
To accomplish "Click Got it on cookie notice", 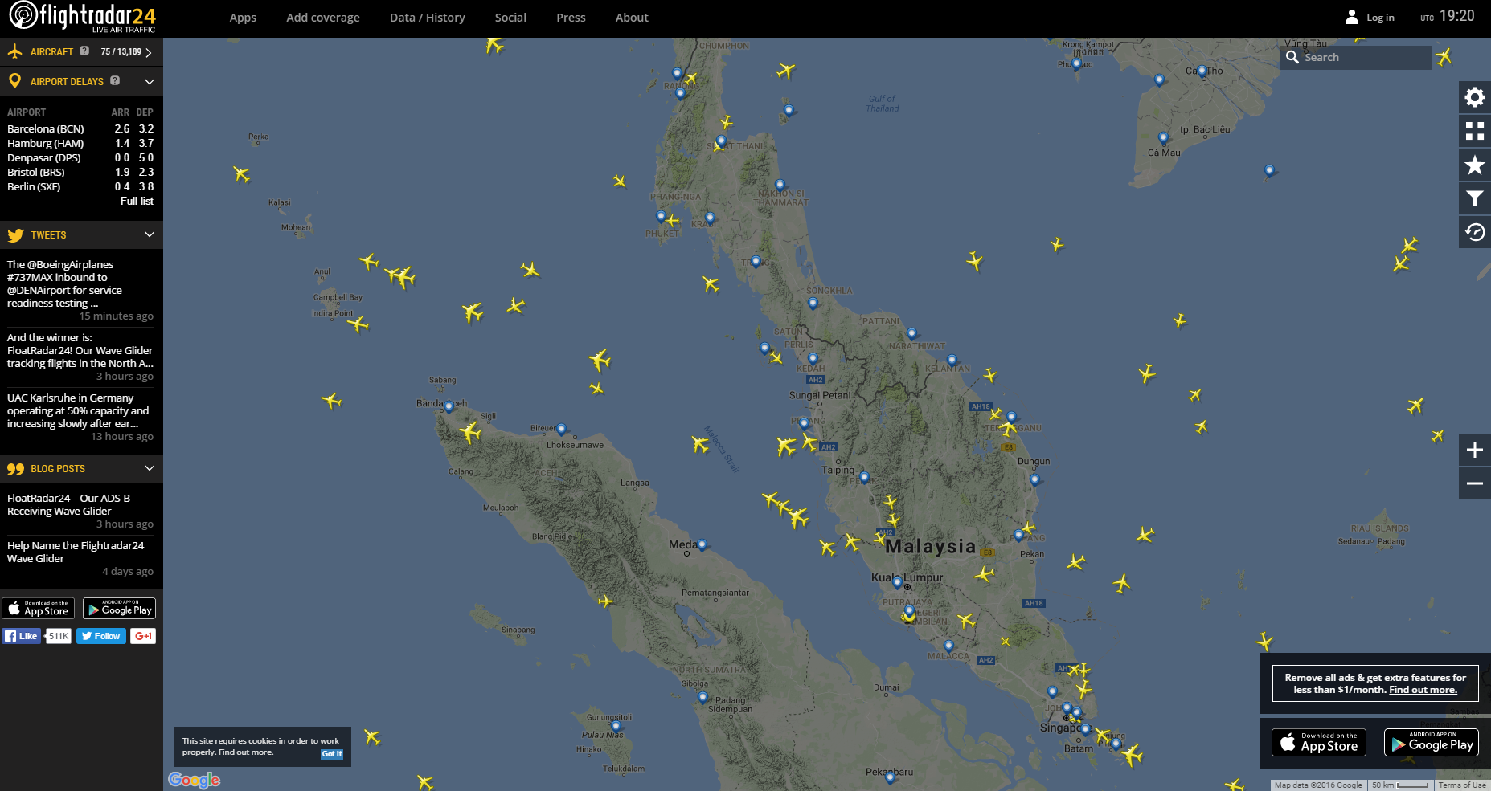I will [332, 754].
